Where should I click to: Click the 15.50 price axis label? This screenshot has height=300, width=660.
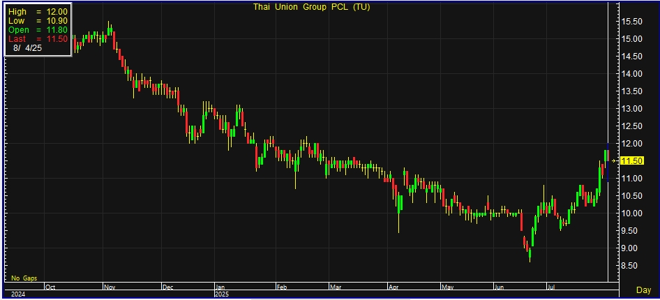click(x=631, y=22)
